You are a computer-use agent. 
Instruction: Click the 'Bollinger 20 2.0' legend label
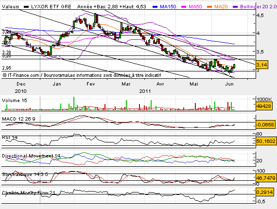(258, 7)
